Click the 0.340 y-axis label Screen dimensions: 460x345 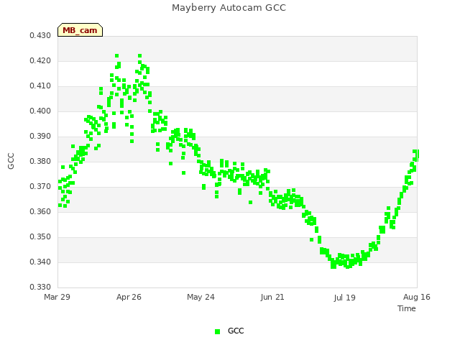(40, 262)
